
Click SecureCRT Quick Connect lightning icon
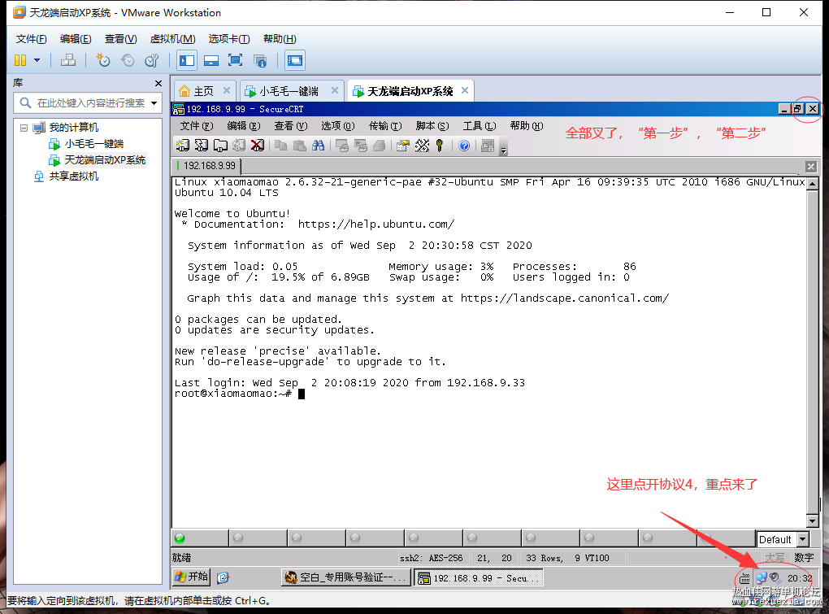pyautogui.click(x=202, y=146)
